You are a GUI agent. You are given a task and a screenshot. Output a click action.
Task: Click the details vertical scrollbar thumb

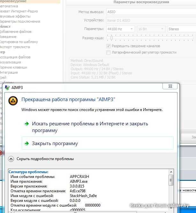[x=171, y=180]
